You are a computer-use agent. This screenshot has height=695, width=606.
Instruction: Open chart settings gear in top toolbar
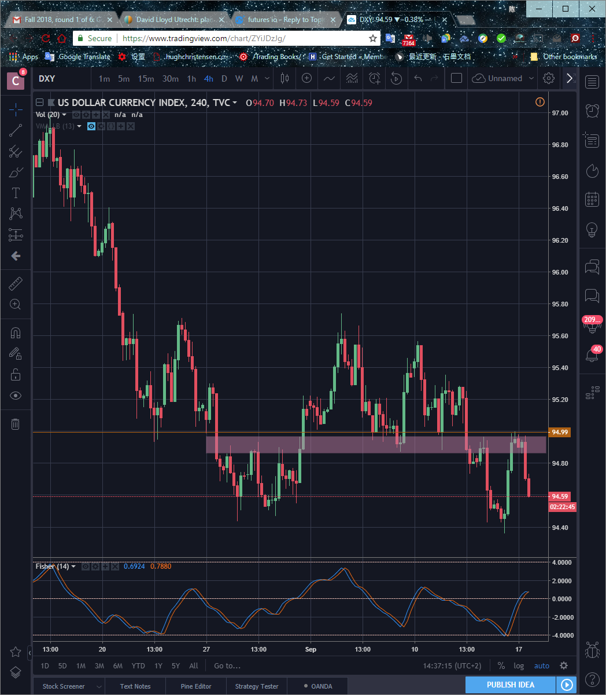pyautogui.click(x=549, y=78)
